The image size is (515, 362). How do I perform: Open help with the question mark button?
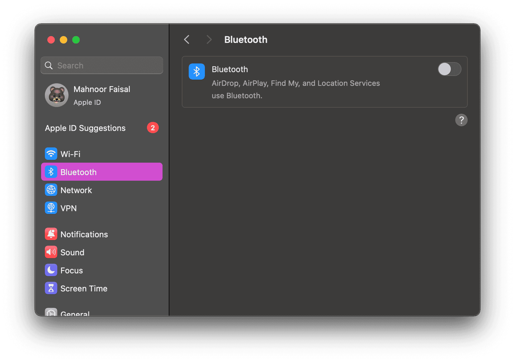coord(461,120)
